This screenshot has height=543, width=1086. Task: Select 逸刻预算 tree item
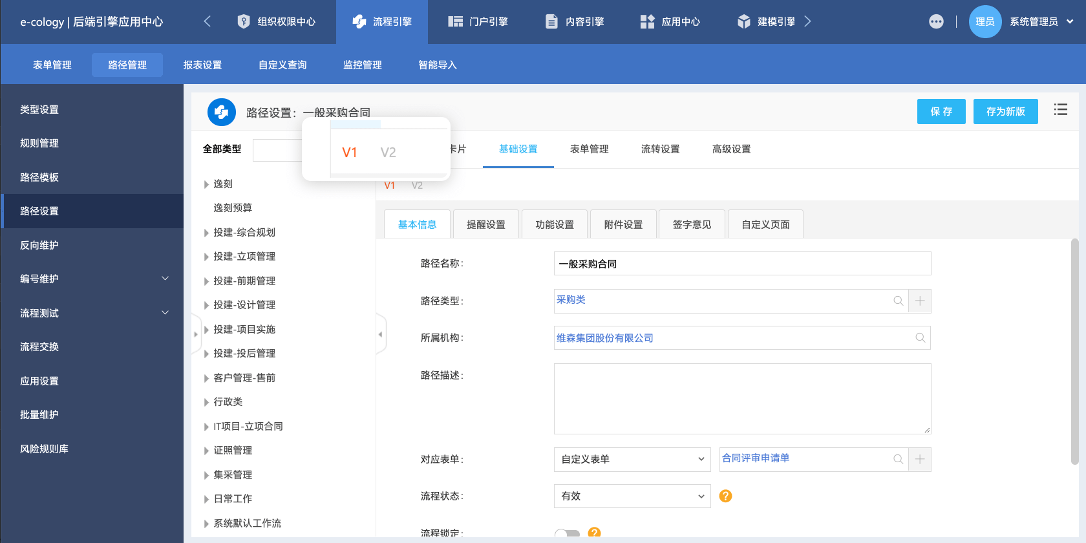point(233,208)
